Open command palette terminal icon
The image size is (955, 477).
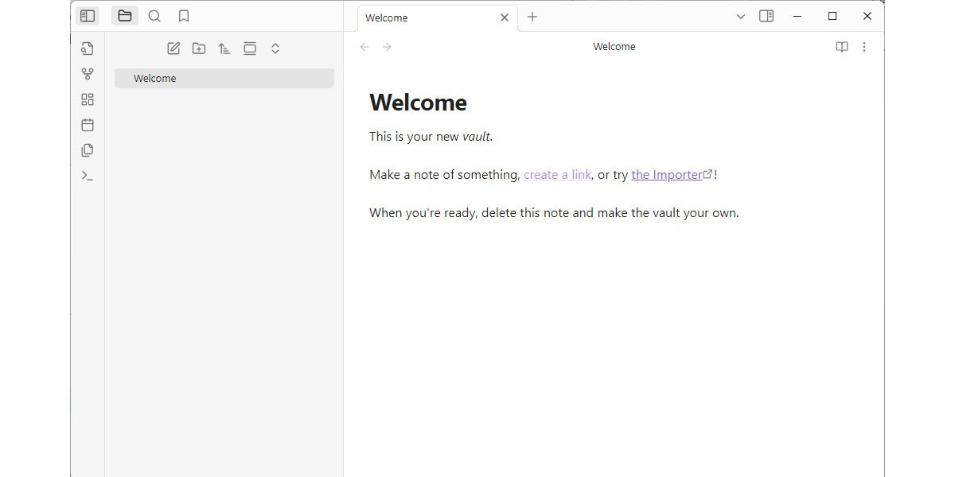(88, 176)
